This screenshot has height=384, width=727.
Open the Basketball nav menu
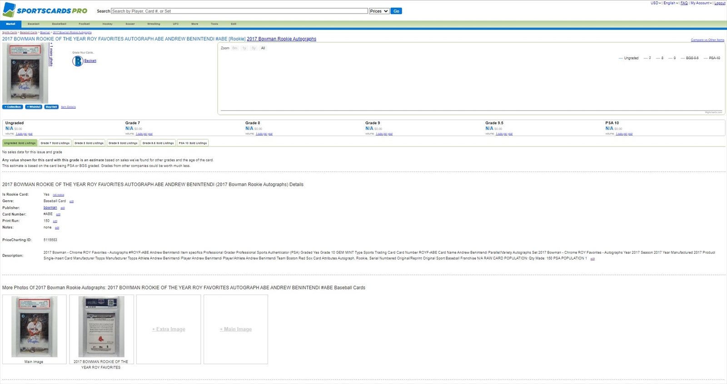[x=59, y=24]
